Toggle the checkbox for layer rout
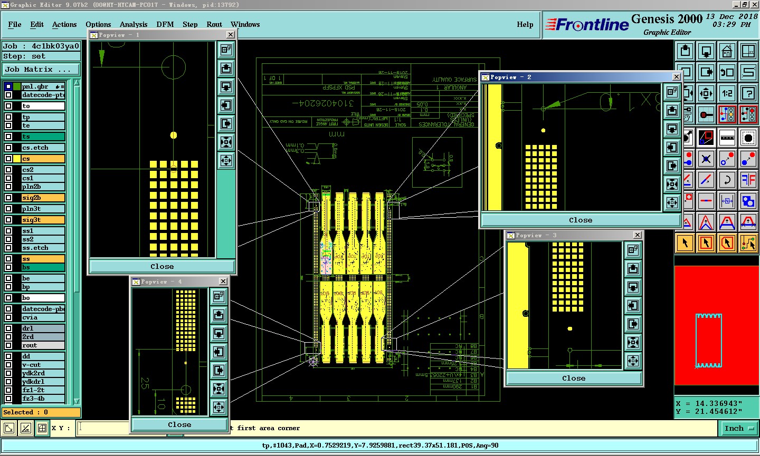The width and height of the screenshot is (760, 456). (x=8, y=345)
